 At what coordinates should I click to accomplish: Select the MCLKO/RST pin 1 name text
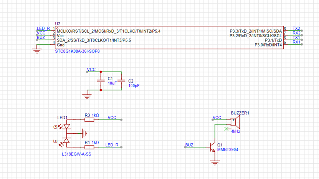coord(109,31)
